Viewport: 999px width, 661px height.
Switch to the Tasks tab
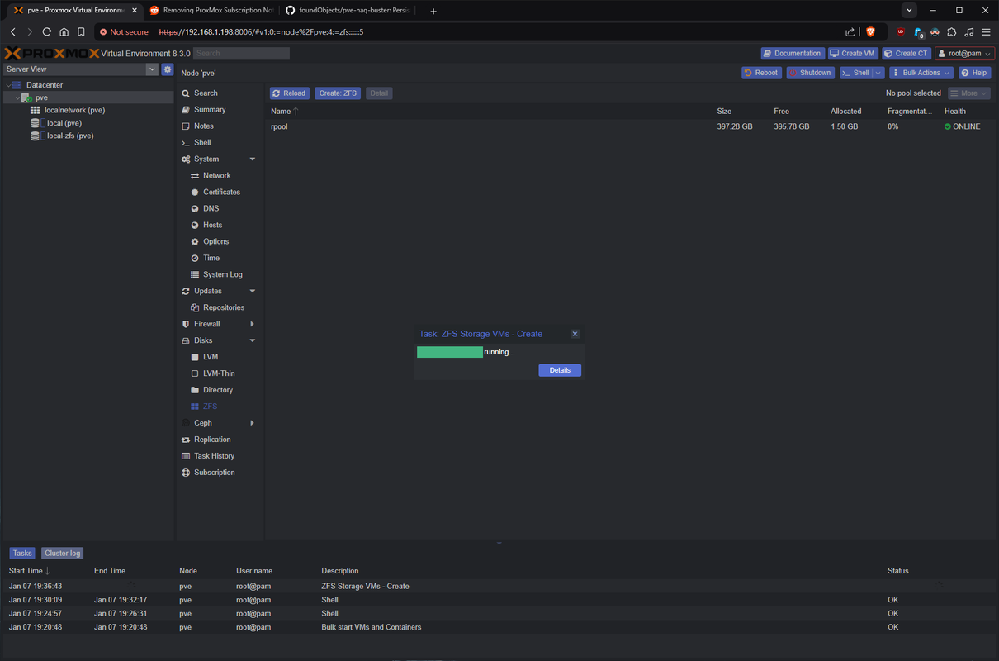(x=22, y=553)
